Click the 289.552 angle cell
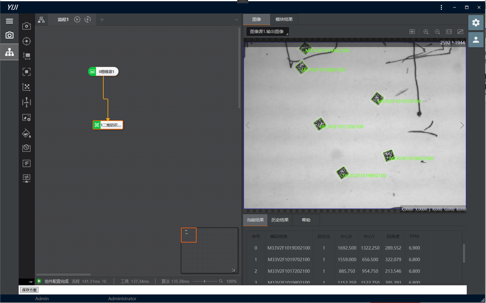This screenshot has width=486, height=303. [x=393, y=248]
